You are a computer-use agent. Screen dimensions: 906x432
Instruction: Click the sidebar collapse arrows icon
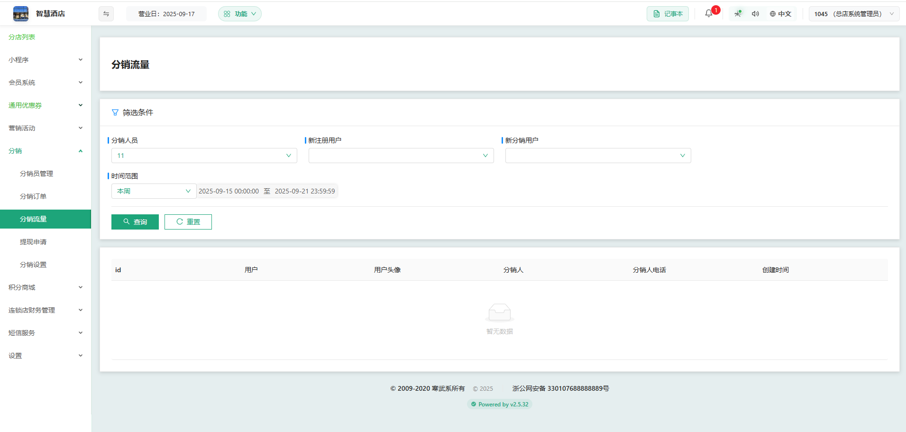point(106,14)
